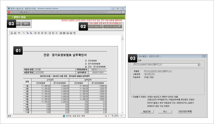214x124 pixels.
Task: Click the 닫기 button
Action: click(x=26, y=23)
